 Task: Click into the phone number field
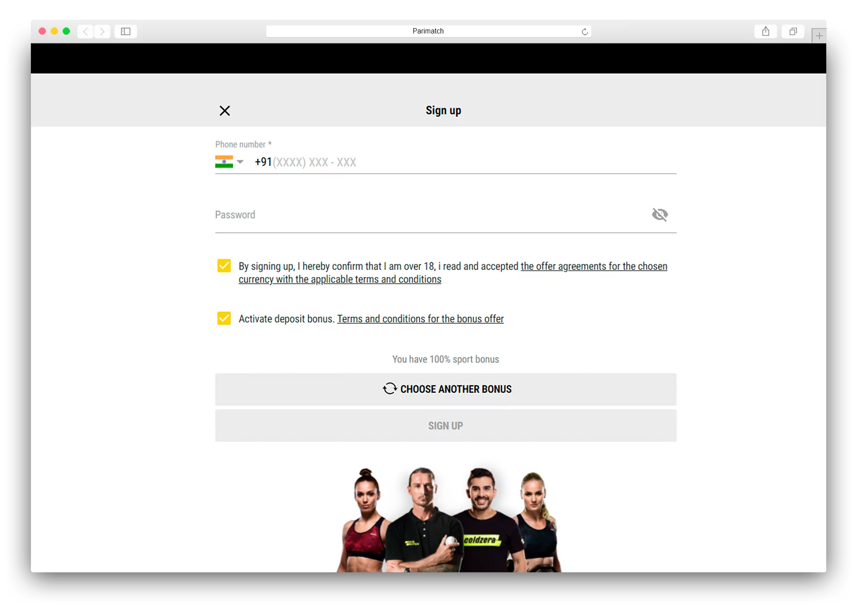coord(447,162)
